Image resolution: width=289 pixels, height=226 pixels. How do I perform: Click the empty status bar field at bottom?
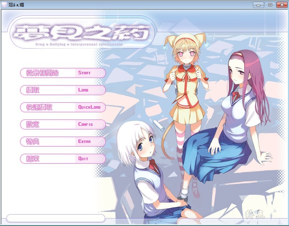coord(56,218)
